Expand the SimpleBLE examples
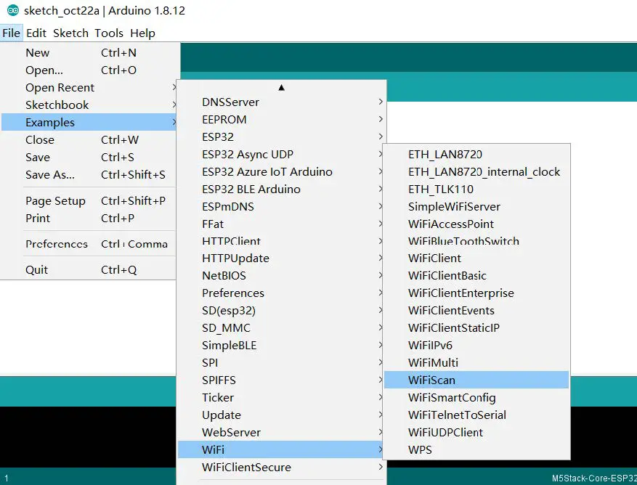Image resolution: width=637 pixels, height=485 pixels. pyautogui.click(x=282, y=346)
